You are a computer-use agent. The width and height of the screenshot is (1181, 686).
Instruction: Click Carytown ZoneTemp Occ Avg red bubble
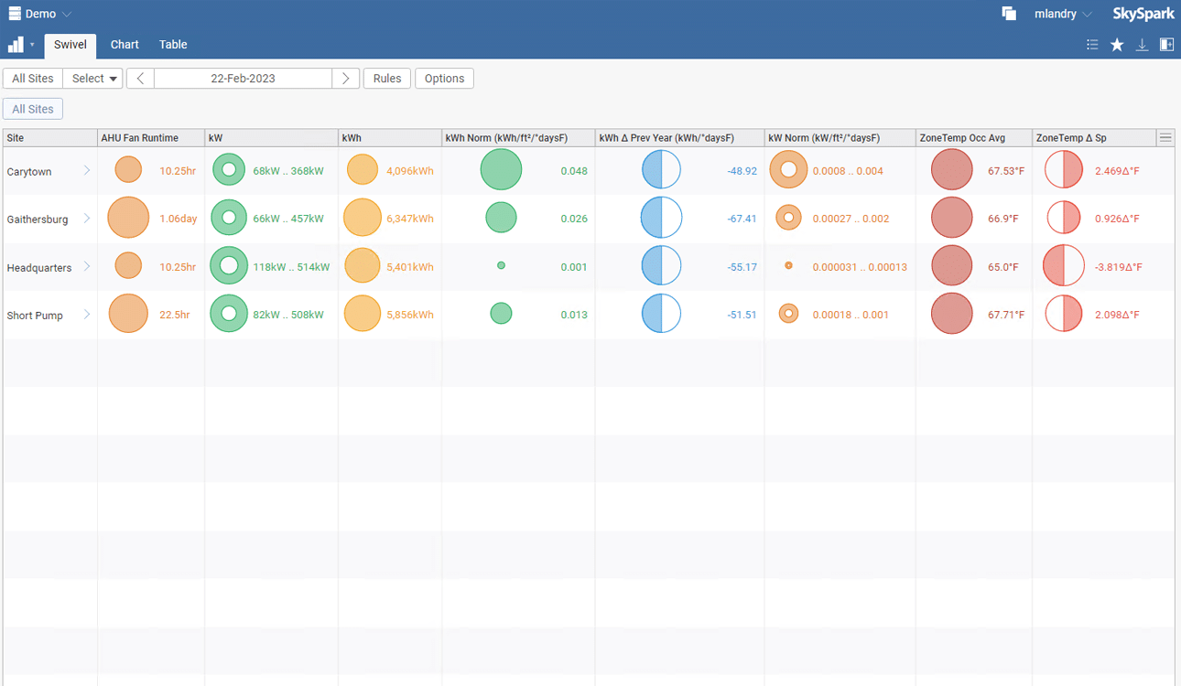(952, 170)
